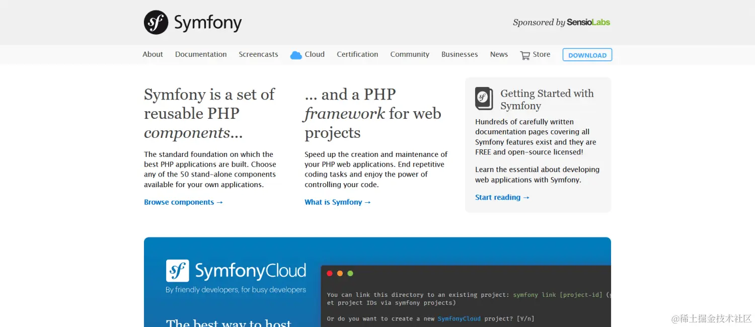755x327 pixels.
Task: Click the SensioLabs sponsor link
Action: tap(589, 22)
